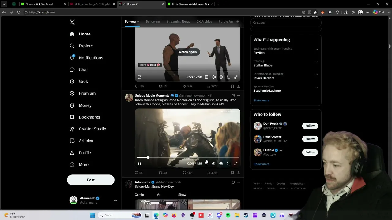Viewport: 392px width, 220px height.
Task: Open more options on the AdnaanJnr post
Action: pos(238,182)
